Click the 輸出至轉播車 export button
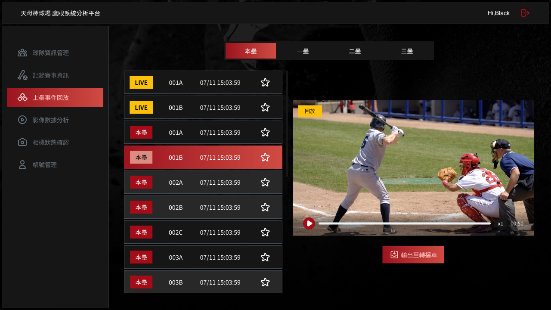551x310 pixels. tap(413, 255)
